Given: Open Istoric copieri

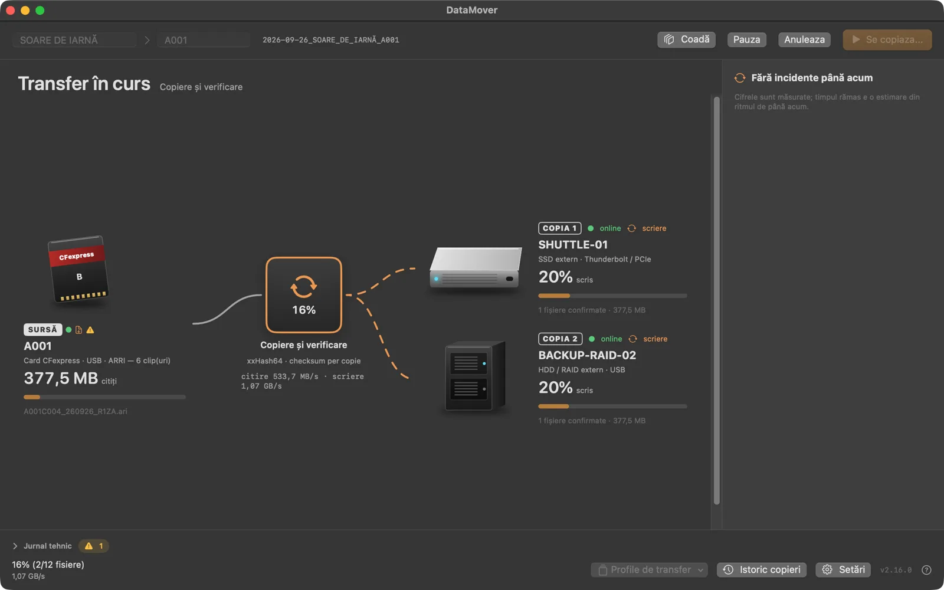Looking at the screenshot, I should [762, 570].
